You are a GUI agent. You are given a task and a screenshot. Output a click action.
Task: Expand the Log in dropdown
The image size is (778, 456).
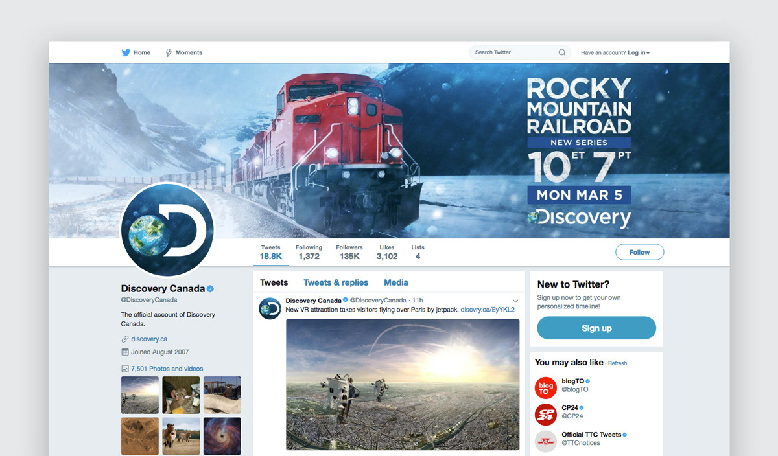pyautogui.click(x=639, y=52)
